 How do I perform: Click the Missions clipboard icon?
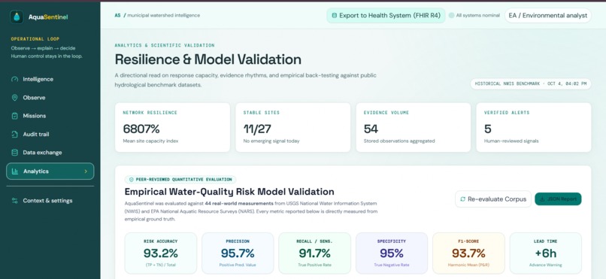[x=15, y=116]
